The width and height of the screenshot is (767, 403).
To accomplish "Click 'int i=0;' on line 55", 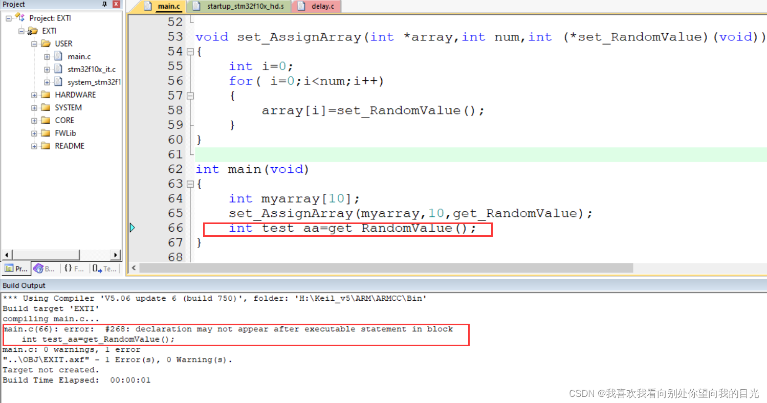I will (261, 66).
